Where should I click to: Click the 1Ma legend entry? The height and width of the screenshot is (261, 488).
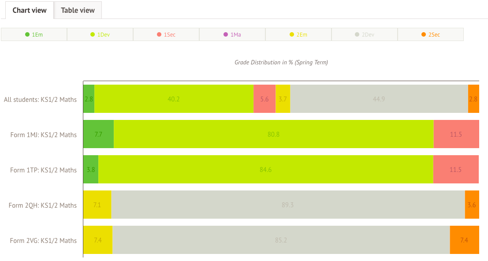(x=232, y=34)
